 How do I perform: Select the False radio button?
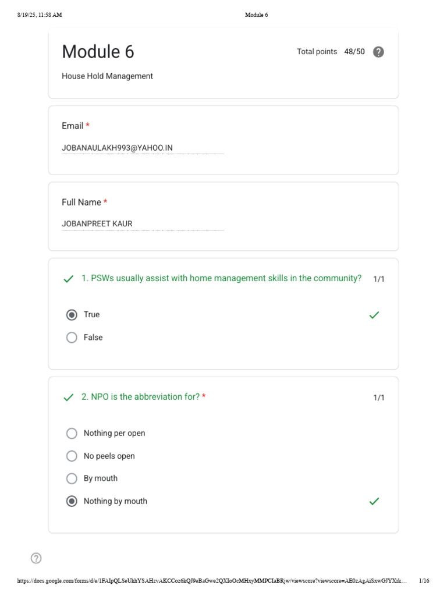coord(72,338)
